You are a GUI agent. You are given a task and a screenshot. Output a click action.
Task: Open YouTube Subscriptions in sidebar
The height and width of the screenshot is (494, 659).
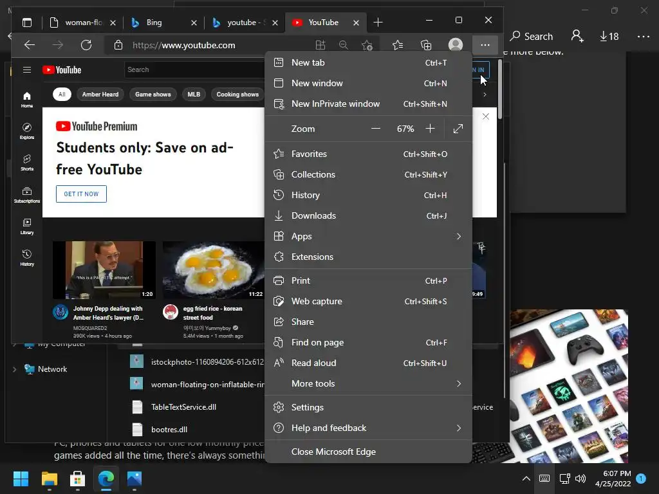(27, 194)
